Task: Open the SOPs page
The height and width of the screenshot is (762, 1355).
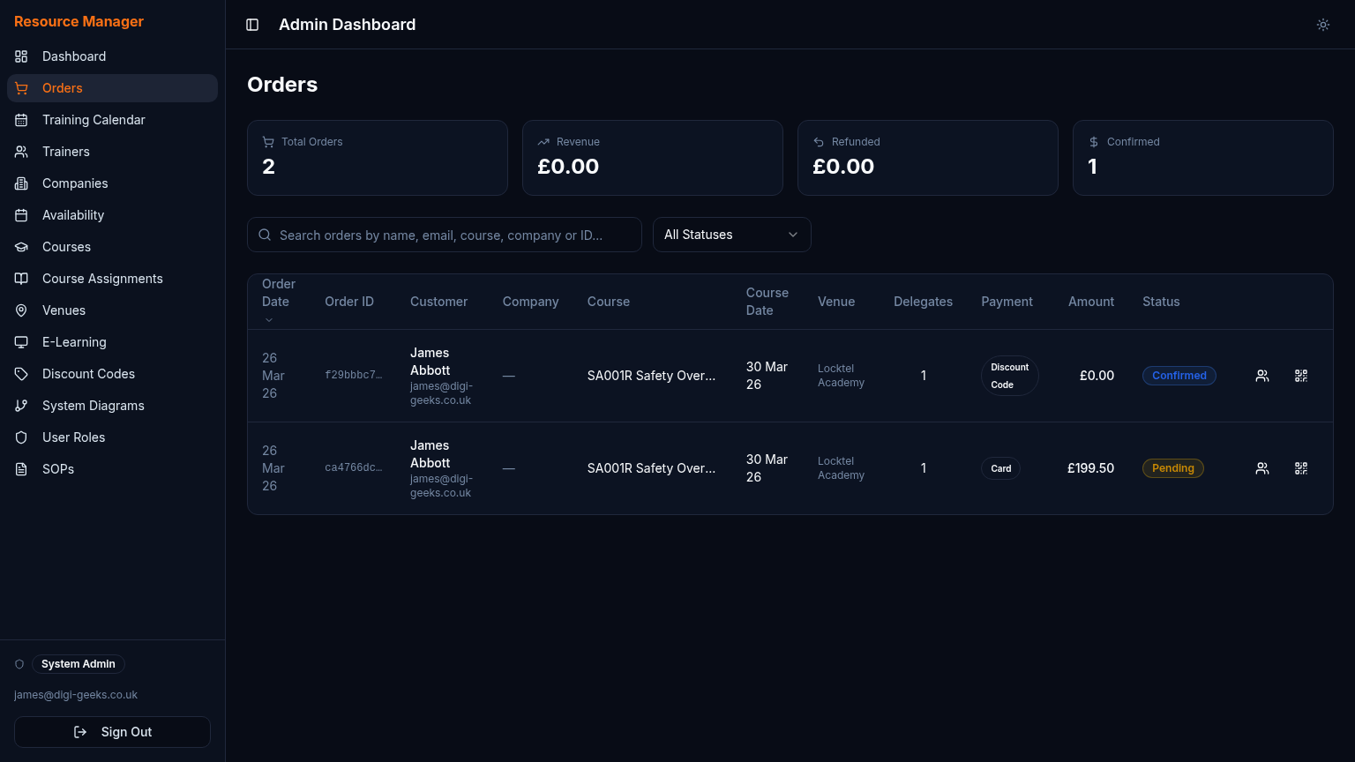Action: pyautogui.click(x=113, y=469)
